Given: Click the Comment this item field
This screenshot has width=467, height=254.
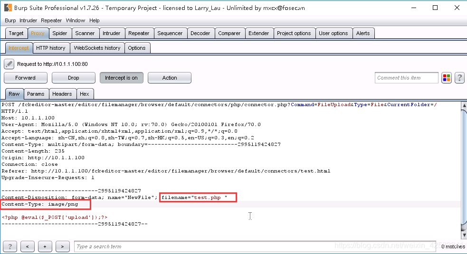Looking at the screenshot, I should click(407, 78).
